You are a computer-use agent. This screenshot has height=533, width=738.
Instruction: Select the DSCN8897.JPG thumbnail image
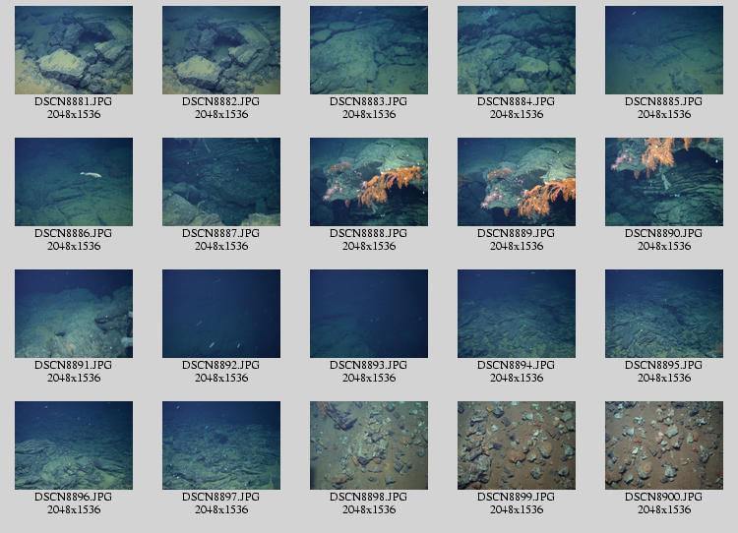point(221,445)
